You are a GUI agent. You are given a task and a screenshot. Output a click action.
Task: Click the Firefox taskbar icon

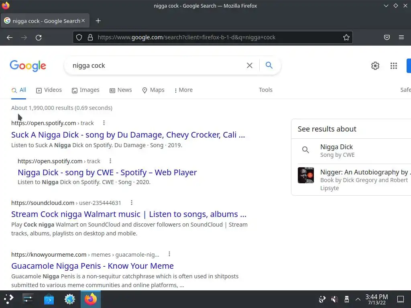[91, 299]
